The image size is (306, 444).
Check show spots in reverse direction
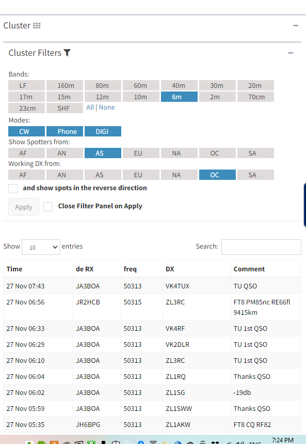[x=13, y=189]
